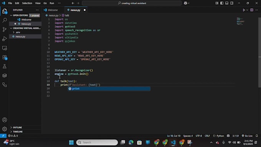Open the Copilot dropdown chevron
The image size is (261, 147).
tap(188, 3)
